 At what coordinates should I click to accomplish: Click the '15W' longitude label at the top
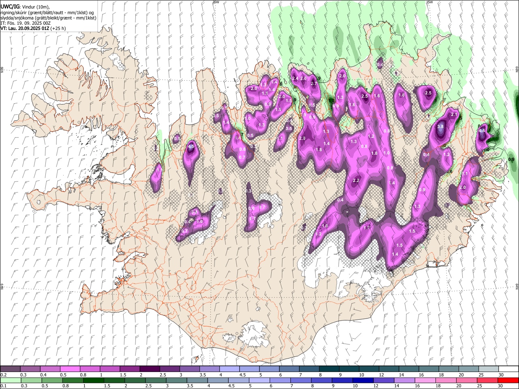click(429, 2)
